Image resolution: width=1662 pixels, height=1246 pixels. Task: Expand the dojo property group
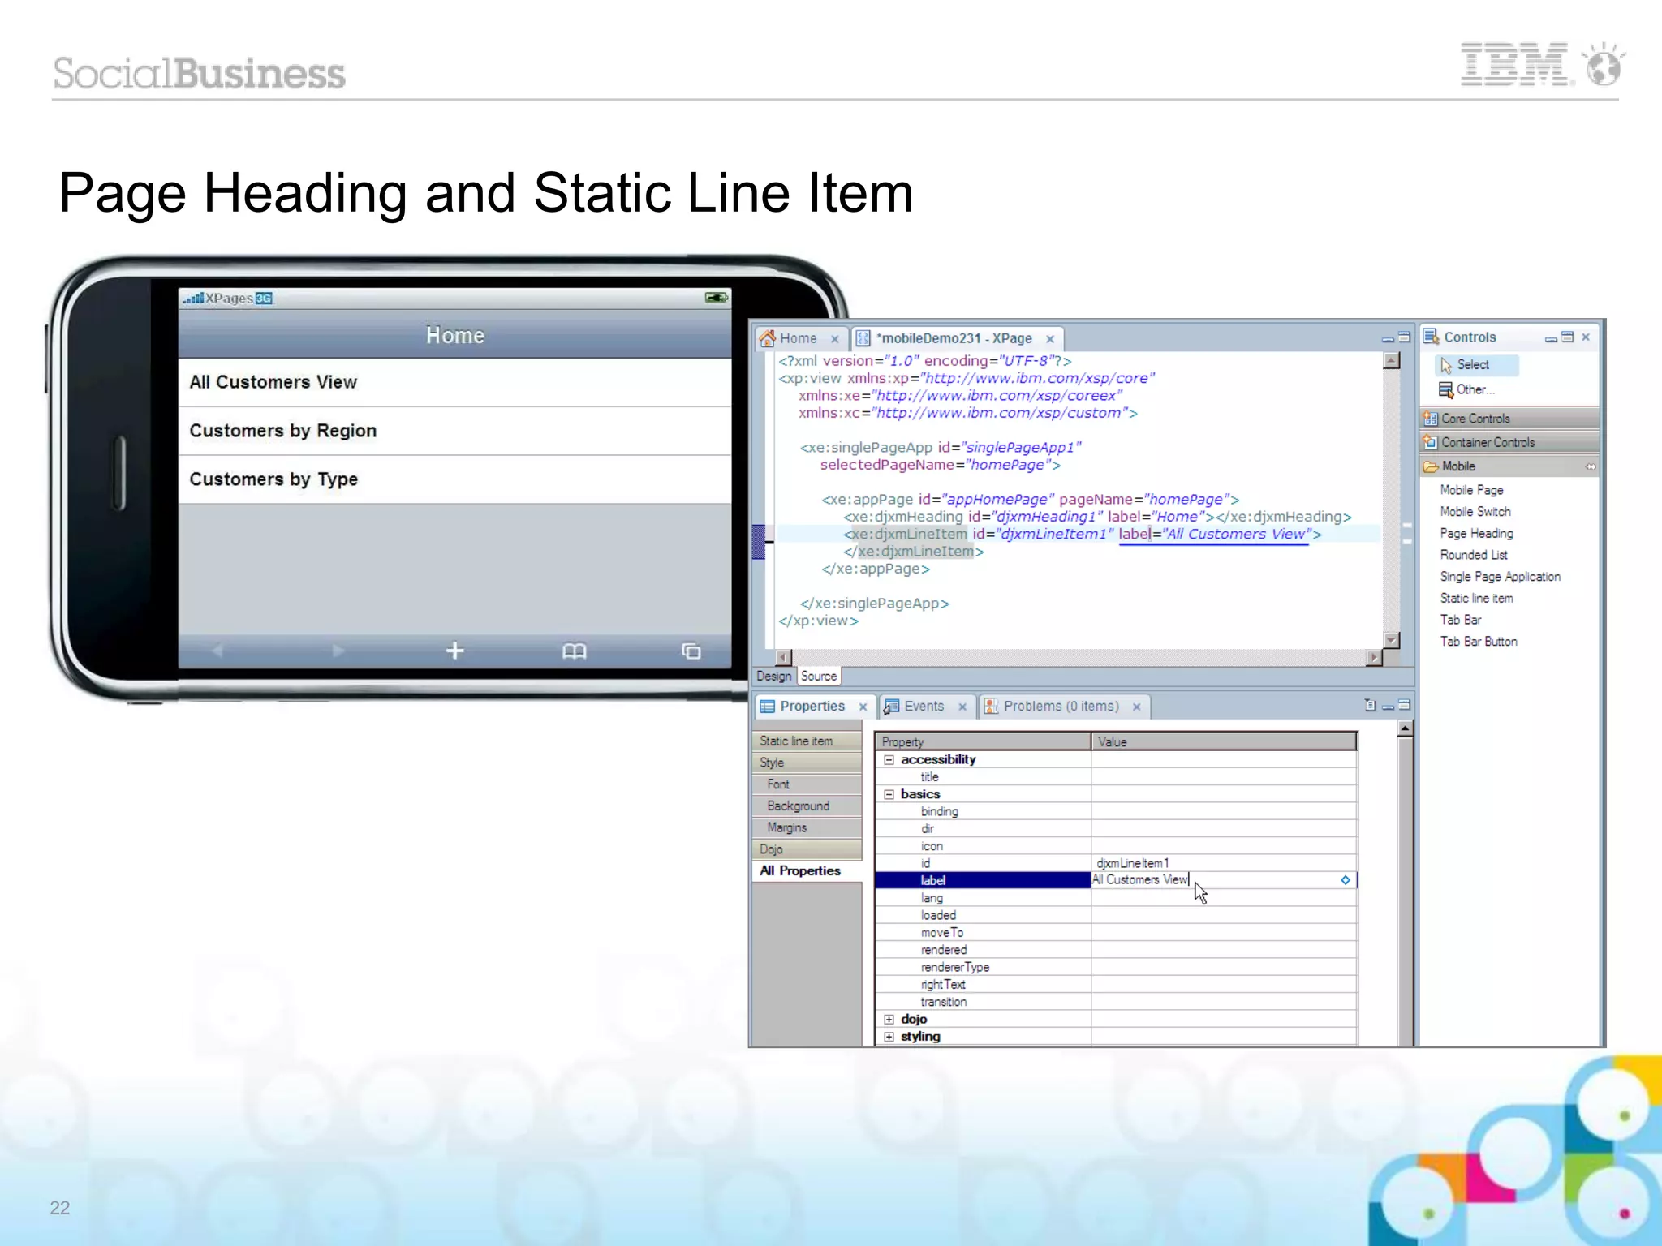tap(889, 1020)
